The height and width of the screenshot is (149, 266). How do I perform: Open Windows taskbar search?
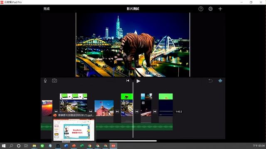[x=11, y=146]
